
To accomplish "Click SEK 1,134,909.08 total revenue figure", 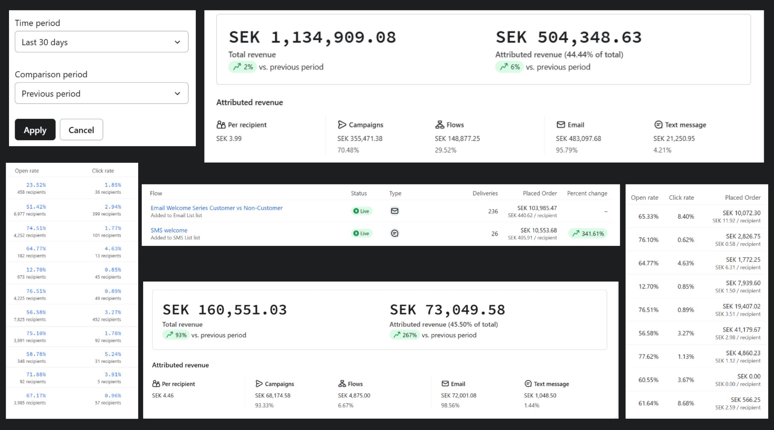I will pos(312,37).
